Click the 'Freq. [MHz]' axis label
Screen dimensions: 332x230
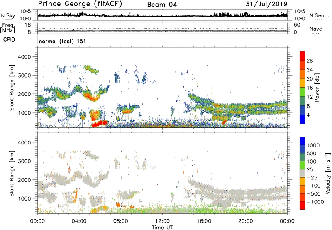coord(7,28)
